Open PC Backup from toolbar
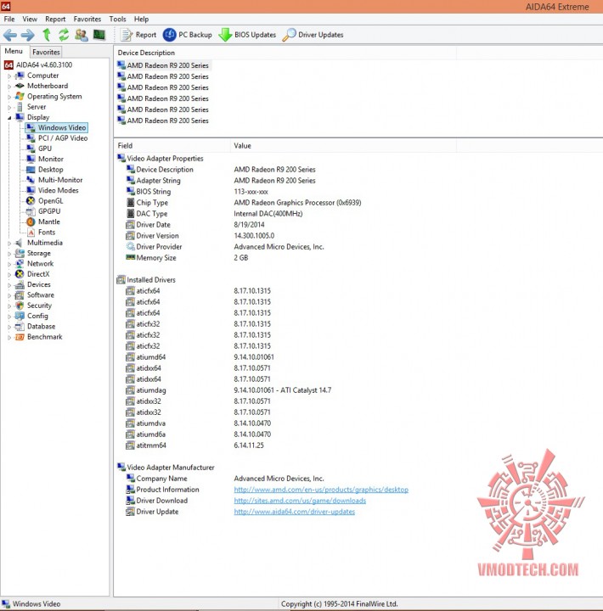Screen dimensions: 603x611 coord(187,35)
